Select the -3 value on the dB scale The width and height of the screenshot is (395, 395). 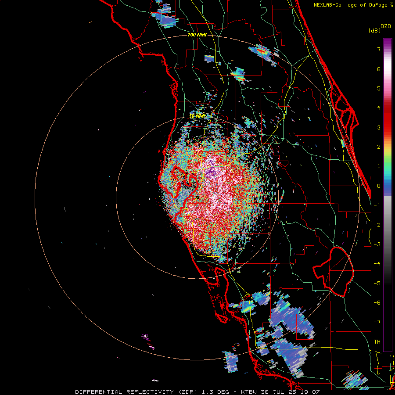[377, 244]
